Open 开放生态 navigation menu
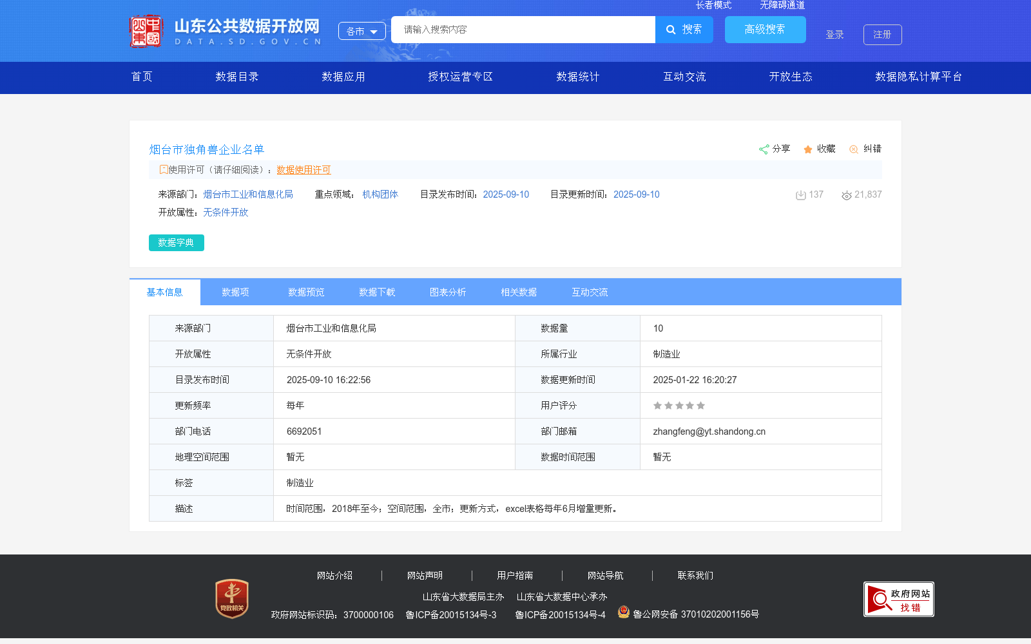Viewport: 1031px width, 644px height. pos(791,77)
